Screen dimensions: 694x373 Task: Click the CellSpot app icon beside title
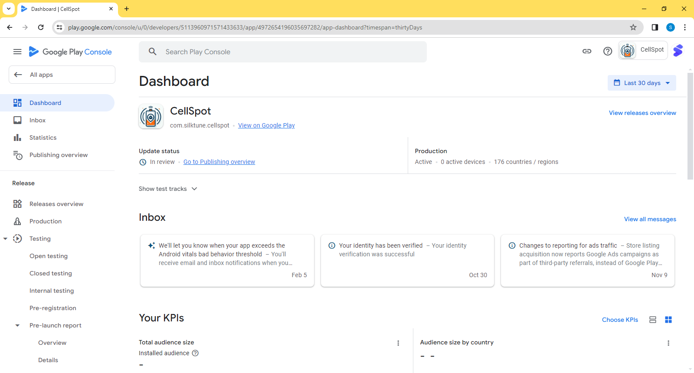151,116
